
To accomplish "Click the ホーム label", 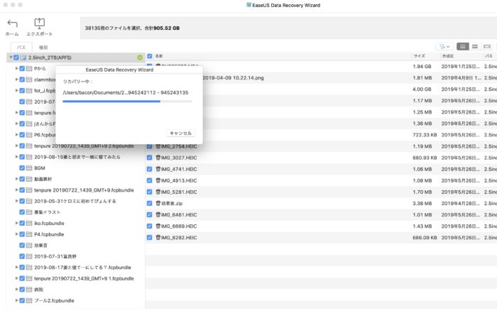I will pos(12,34).
